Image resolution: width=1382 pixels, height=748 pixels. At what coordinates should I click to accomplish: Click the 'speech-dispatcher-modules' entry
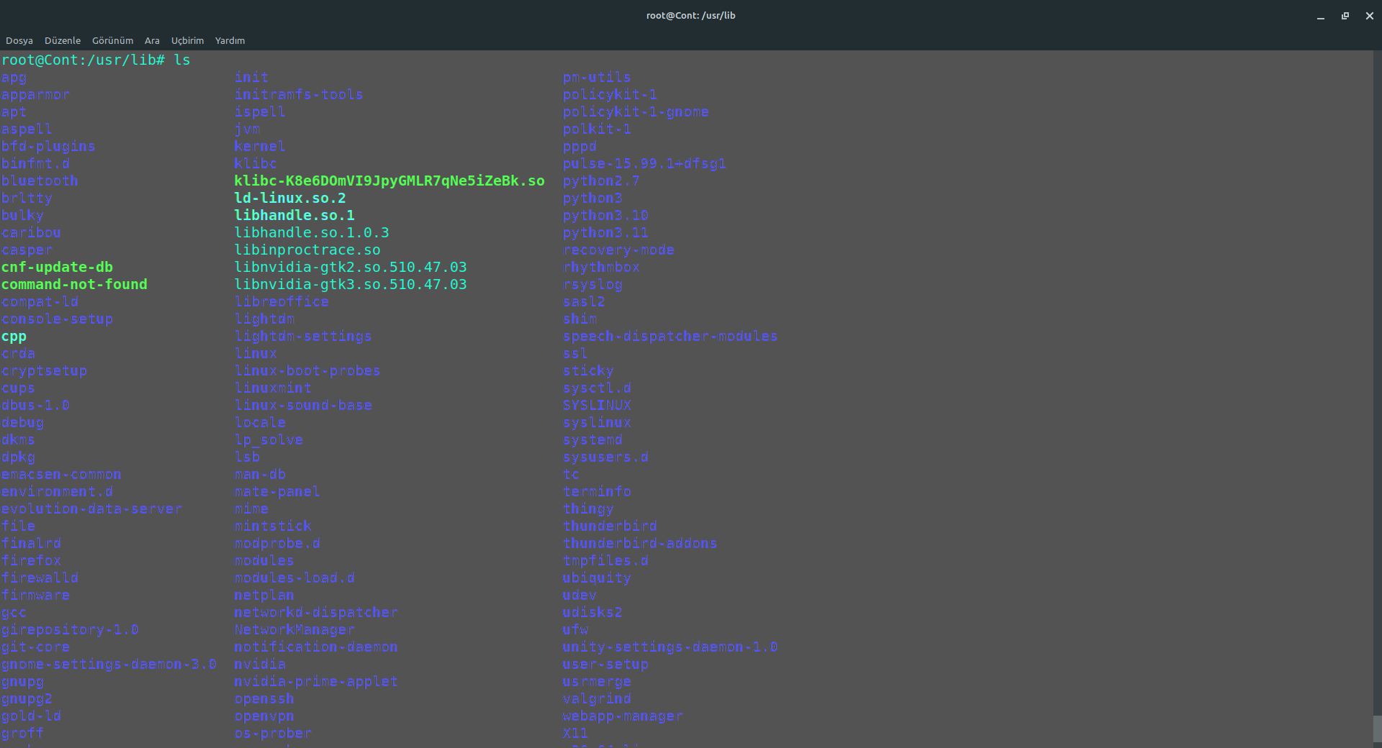[670, 337]
